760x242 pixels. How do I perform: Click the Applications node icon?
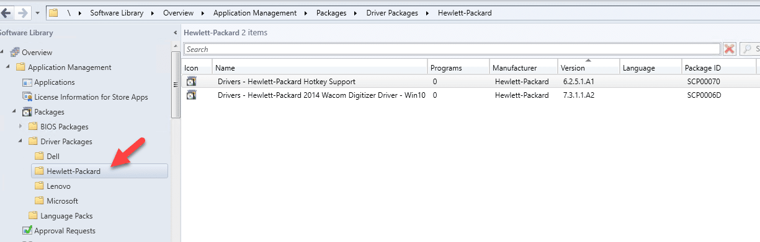coord(27,82)
